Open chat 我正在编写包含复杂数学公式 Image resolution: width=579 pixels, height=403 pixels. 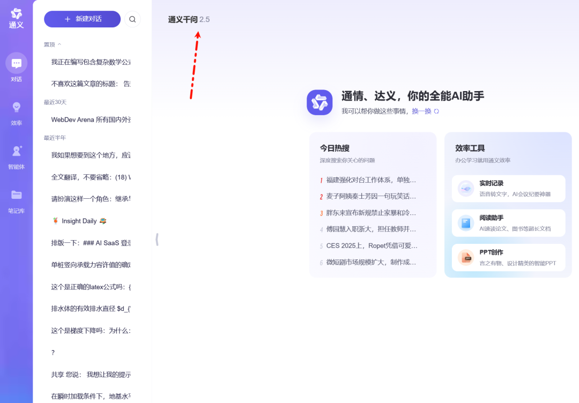pyautogui.click(x=91, y=62)
